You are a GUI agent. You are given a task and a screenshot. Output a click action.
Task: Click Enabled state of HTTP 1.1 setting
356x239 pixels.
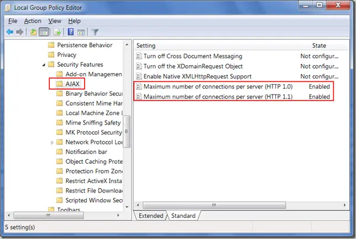click(319, 97)
